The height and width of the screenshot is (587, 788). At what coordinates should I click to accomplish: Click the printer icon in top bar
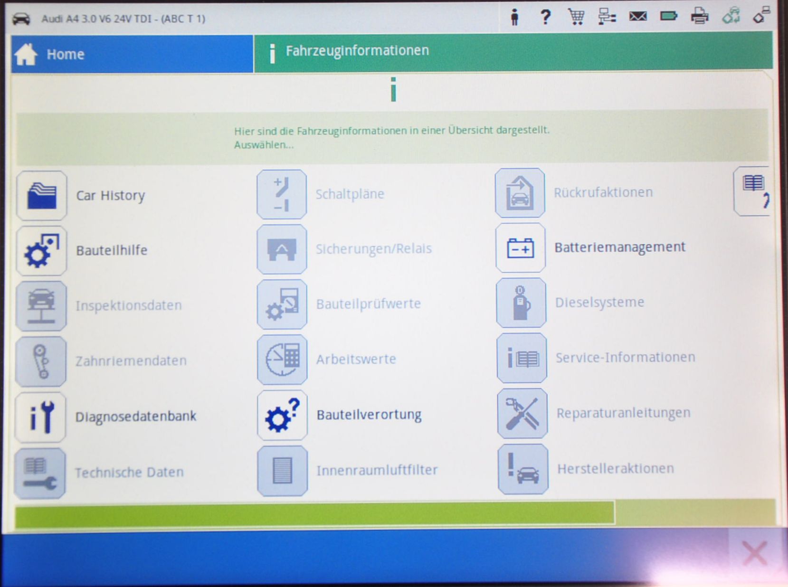699,17
